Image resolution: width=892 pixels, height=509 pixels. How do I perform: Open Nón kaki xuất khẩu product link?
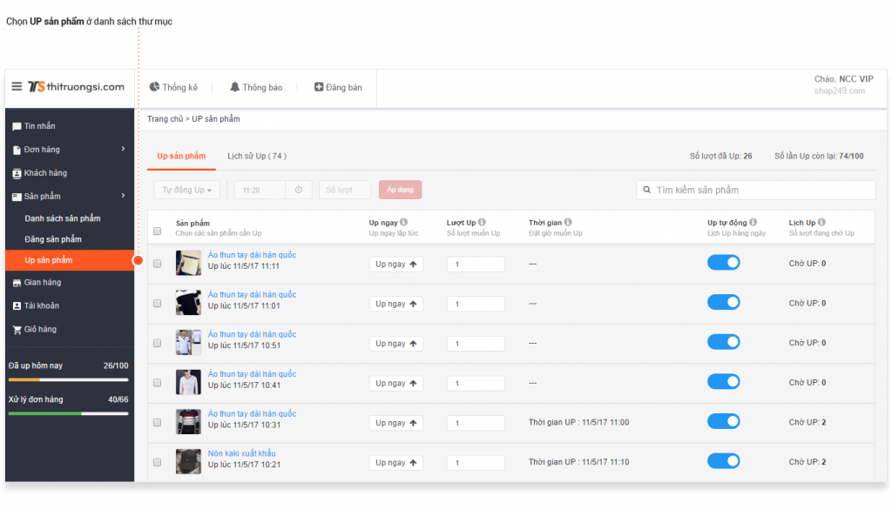pos(242,453)
